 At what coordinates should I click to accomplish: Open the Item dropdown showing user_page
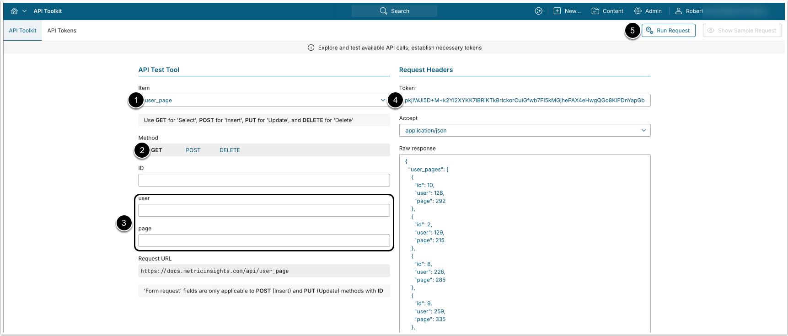pyautogui.click(x=264, y=100)
